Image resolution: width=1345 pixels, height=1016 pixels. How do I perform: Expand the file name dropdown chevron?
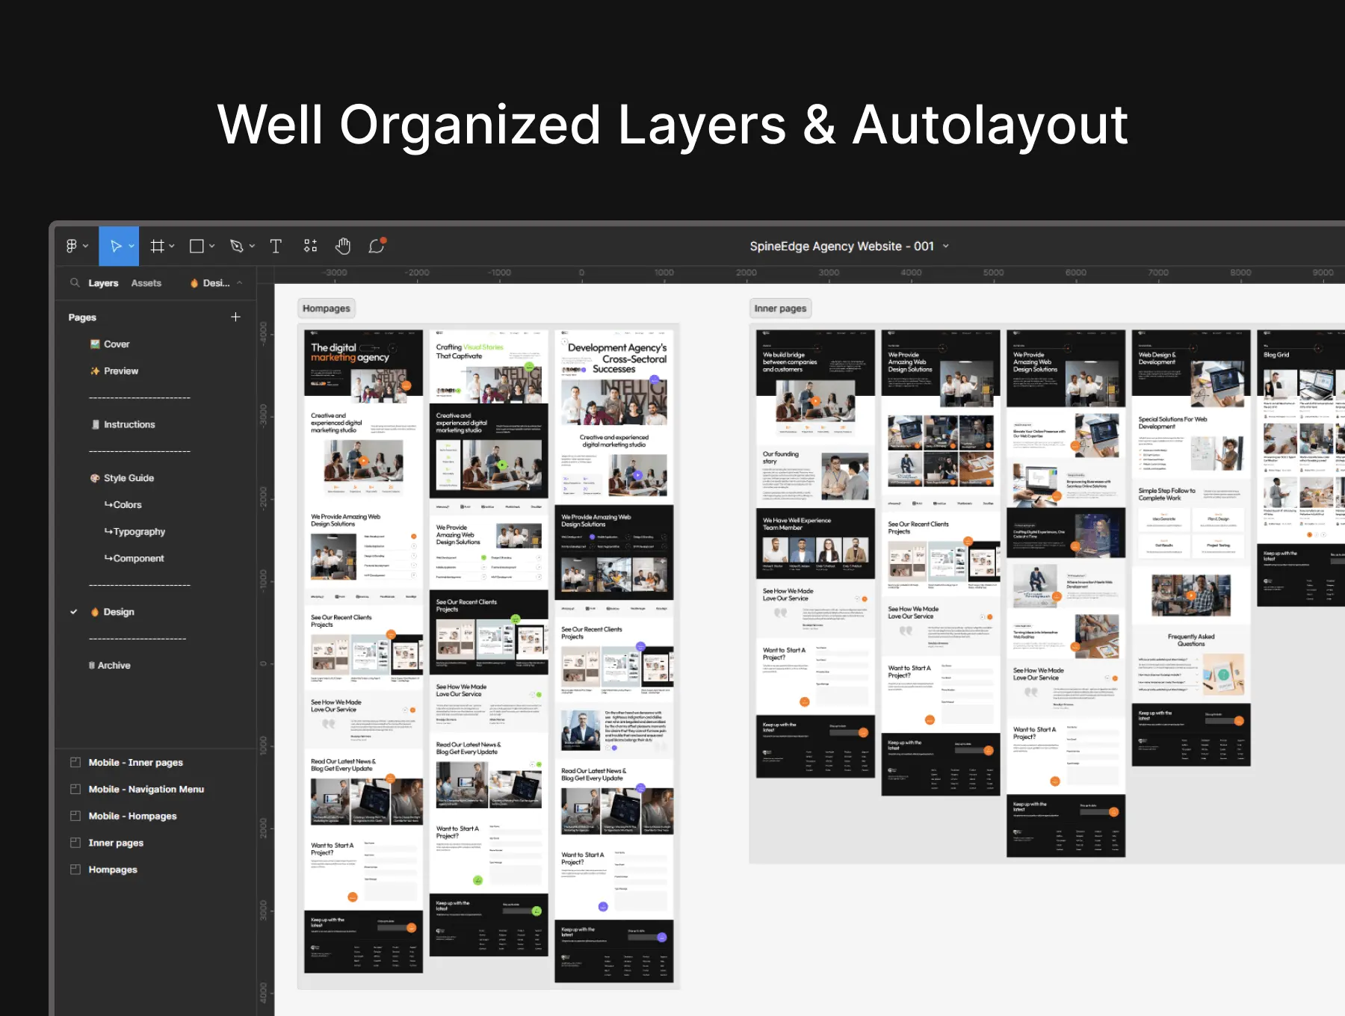point(946,246)
